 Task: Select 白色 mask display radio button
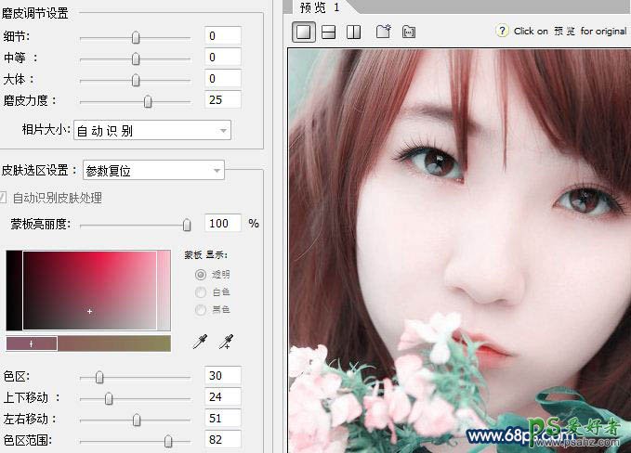pyautogui.click(x=200, y=291)
